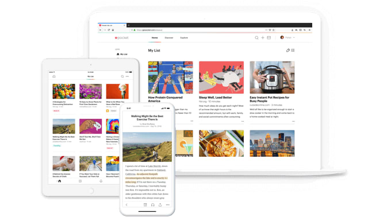Tap the headphones listen icon on phone toolbar
391x217 pixels.
pyautogui.click(x=152, y=205)
